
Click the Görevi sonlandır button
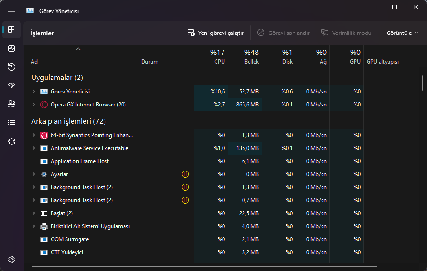pyautogui.click(x=283, y=33)
